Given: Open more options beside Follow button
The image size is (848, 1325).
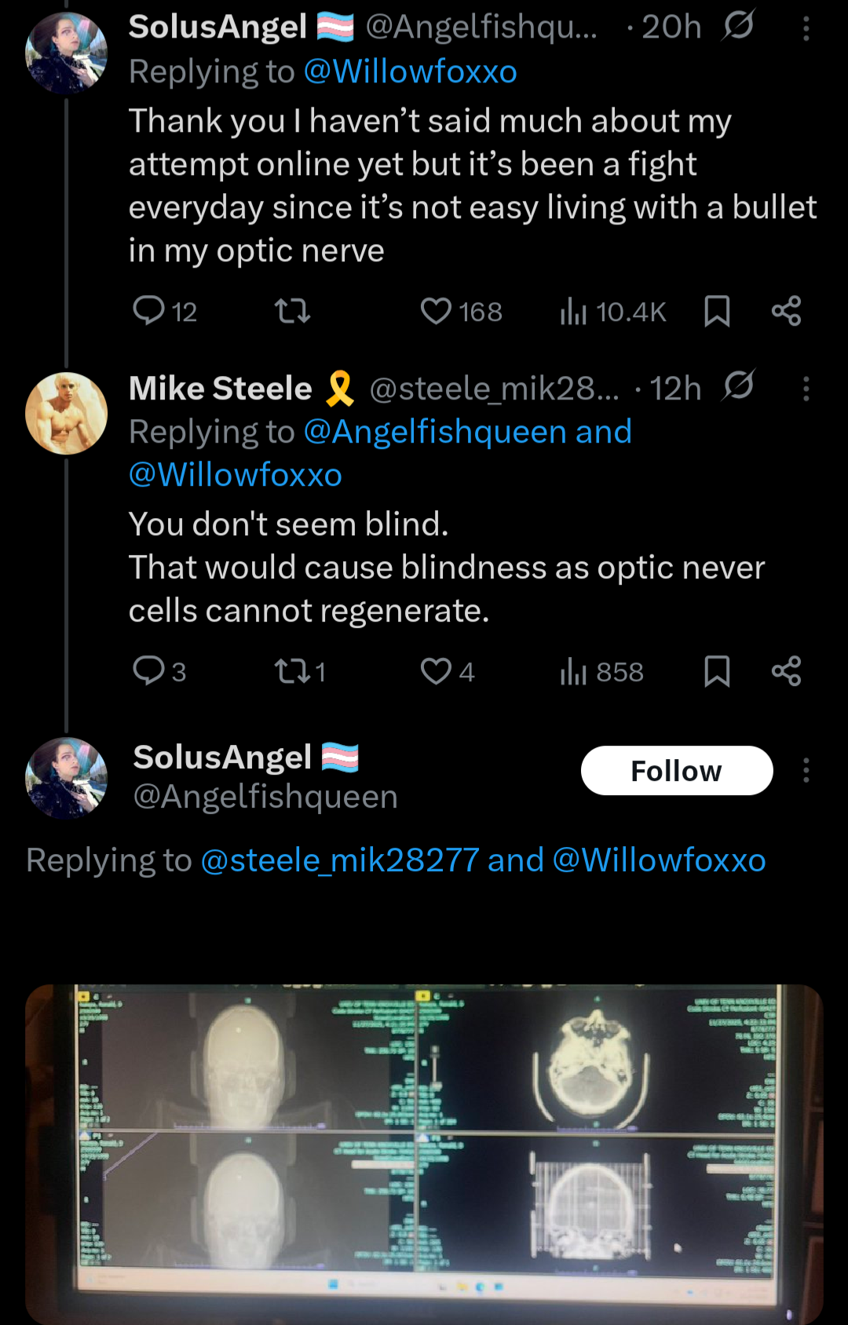Looking at the screenshot, I should coord(806,771).
